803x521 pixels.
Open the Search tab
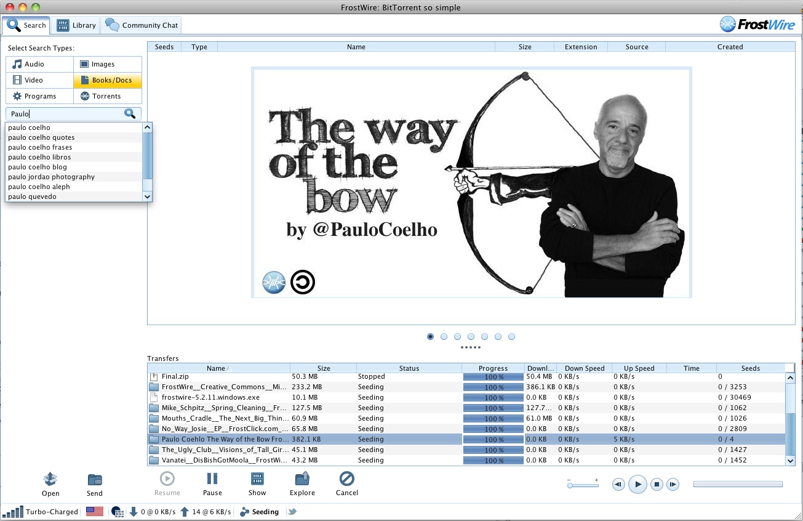tap(26, 25)
